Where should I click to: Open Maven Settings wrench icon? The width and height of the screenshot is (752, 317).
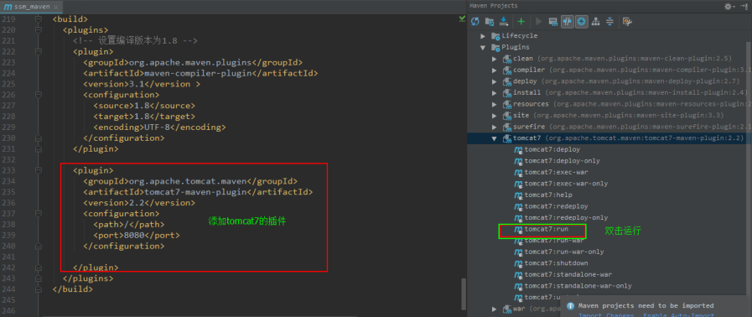pyautogui.click(x=627, y=21)
